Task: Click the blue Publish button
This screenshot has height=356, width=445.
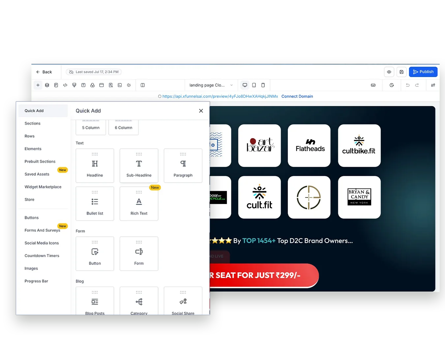Action: click(423, 72)
